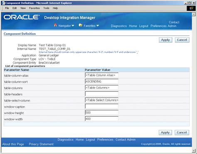Open the Diagnostics link in the header

pyautogui.click(x=119, y=26)
